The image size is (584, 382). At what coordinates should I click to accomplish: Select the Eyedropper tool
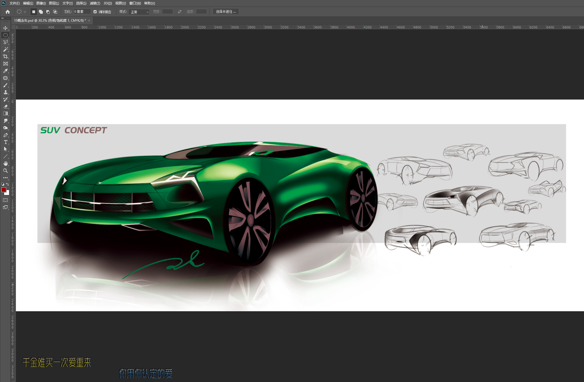(x=5, y=71)
